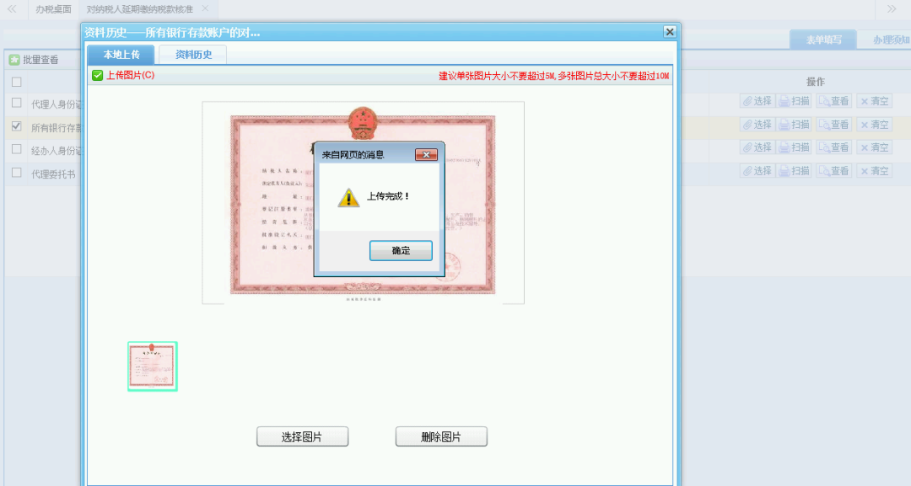
Task: Click 选择 in the 代理委托书 row
Action: tap(757, 171)
